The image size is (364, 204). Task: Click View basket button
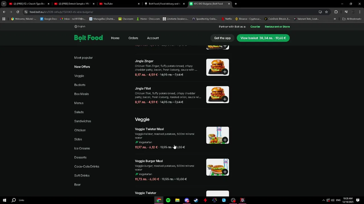(263, 38)
